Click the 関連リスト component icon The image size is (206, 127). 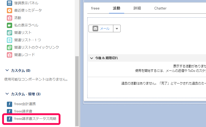click(10, 33)
